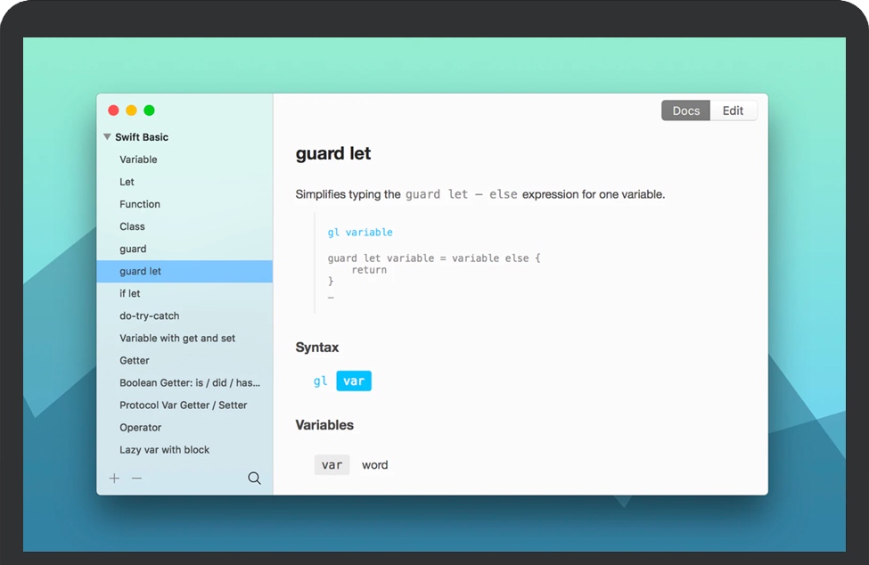Select the if let snippet

130,293
